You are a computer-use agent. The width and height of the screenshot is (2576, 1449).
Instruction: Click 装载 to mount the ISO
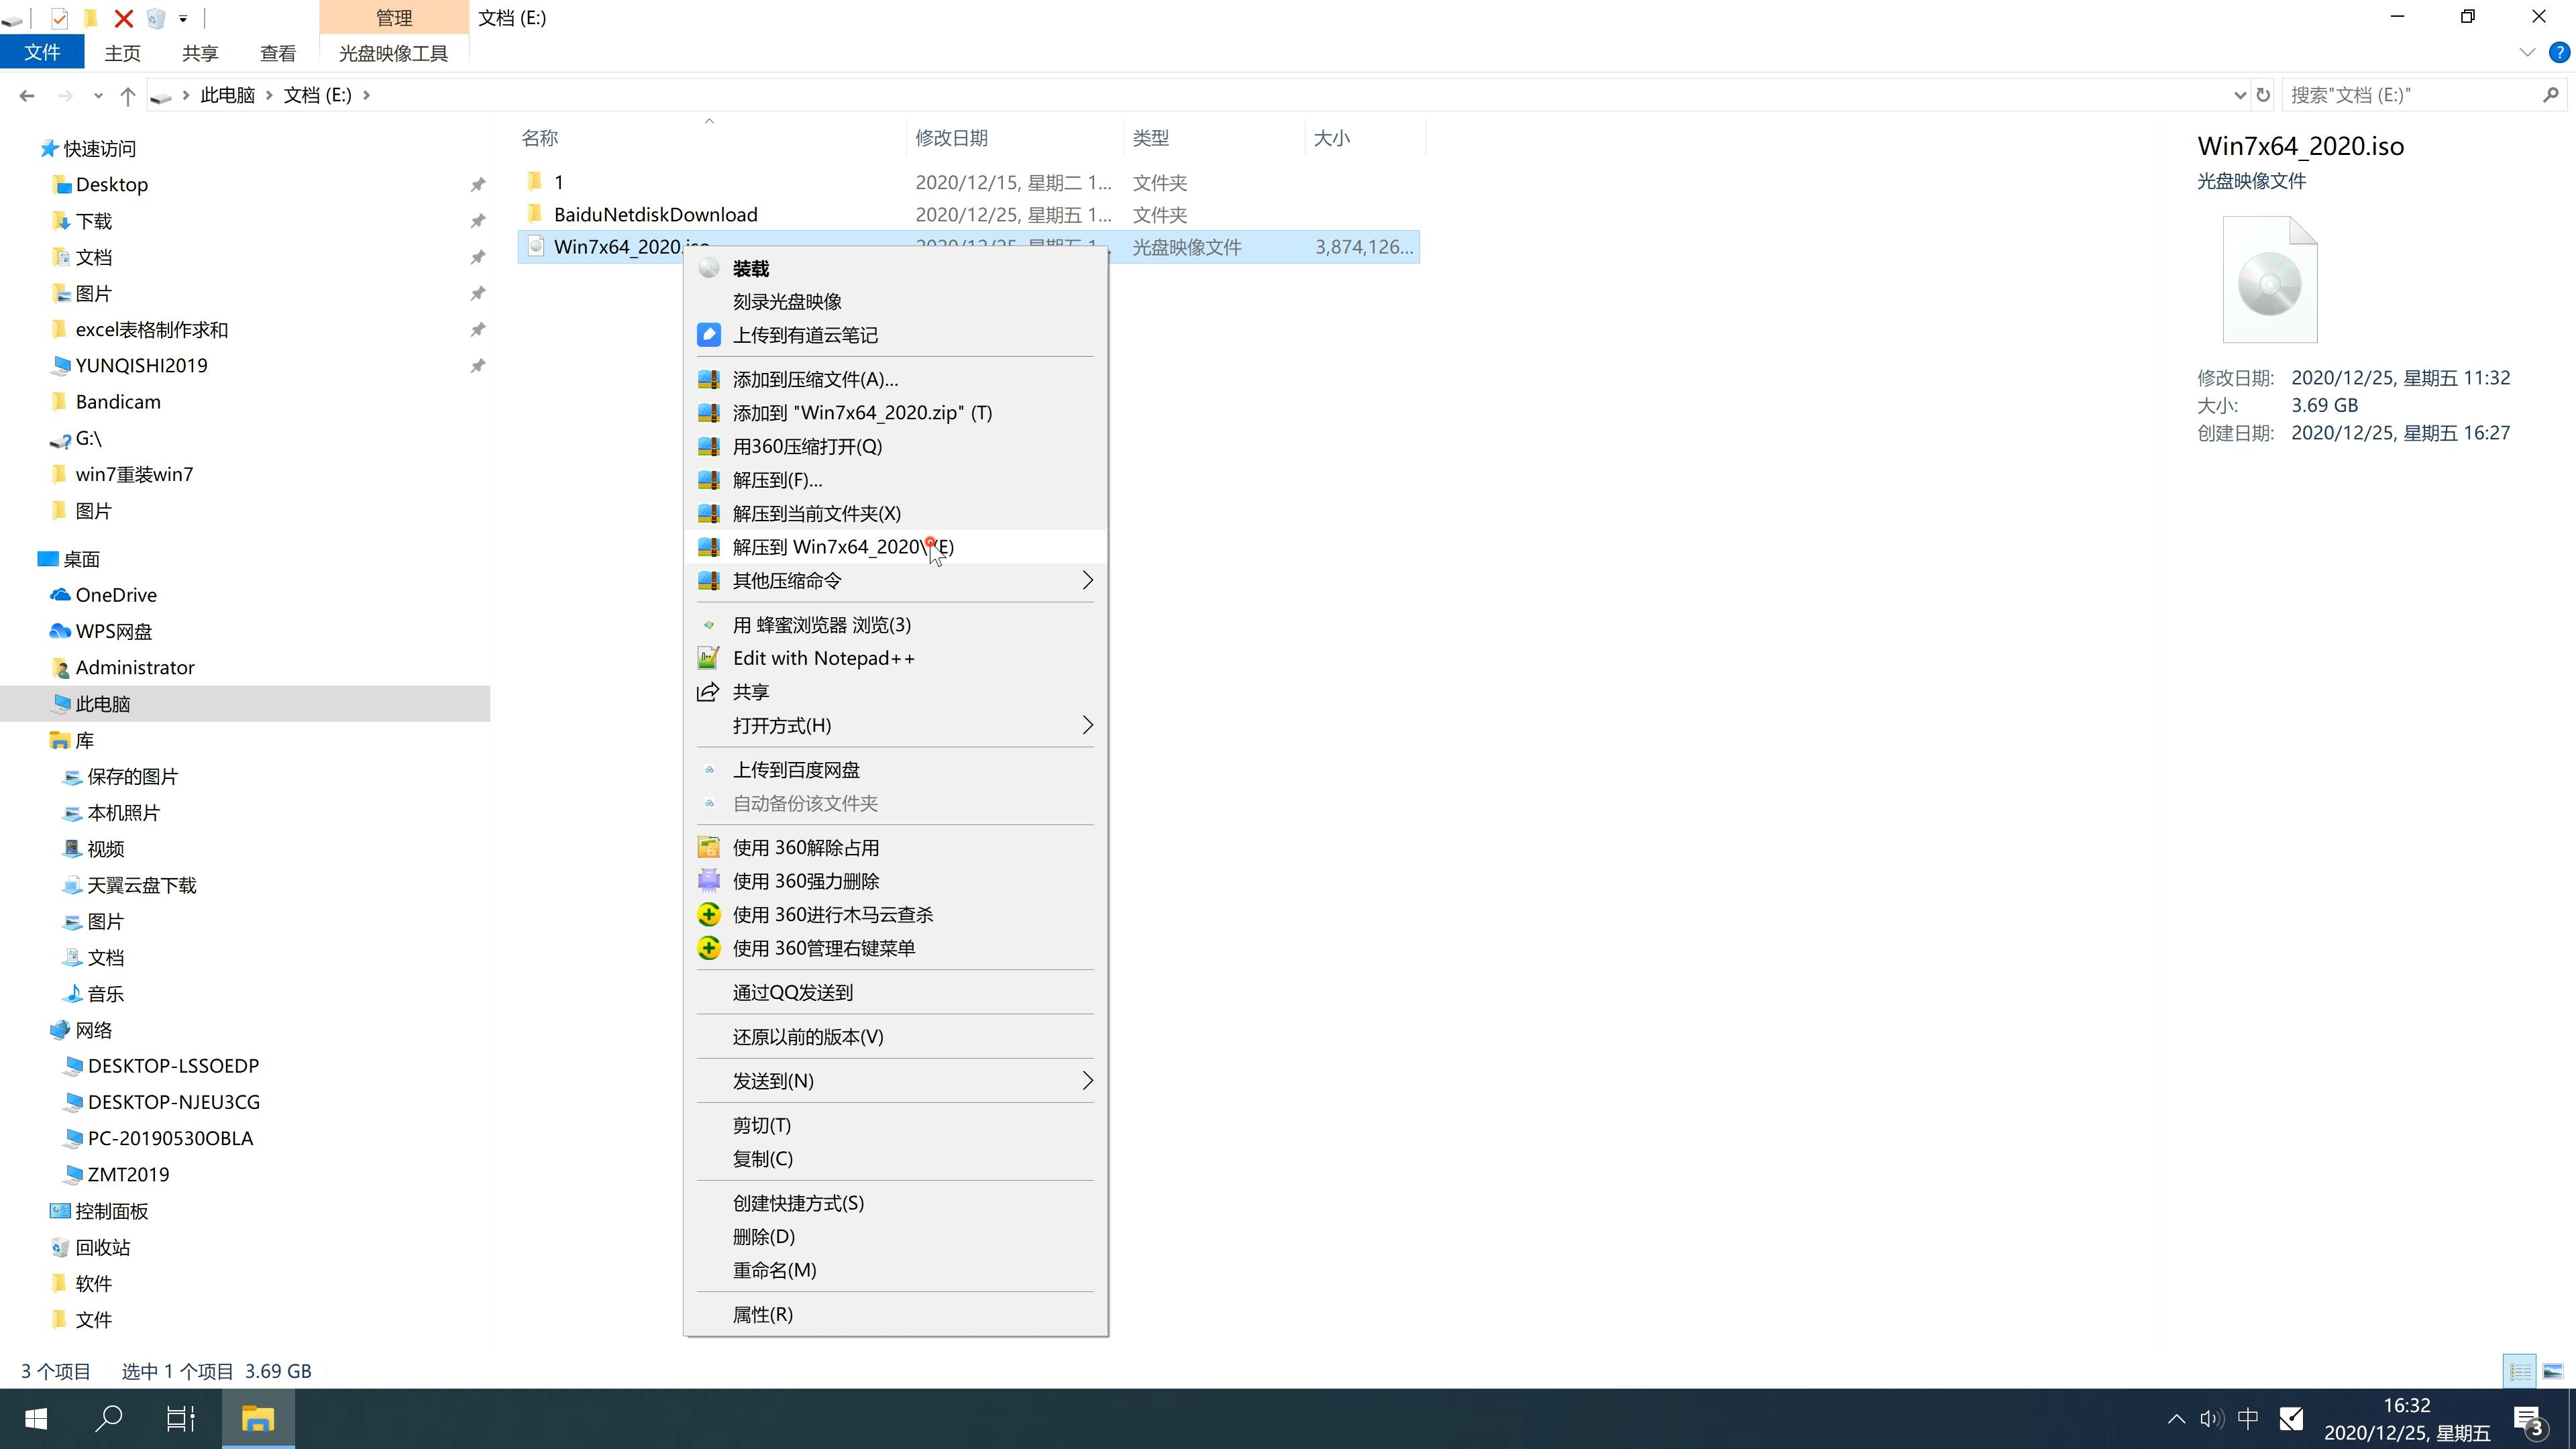(x=750, y=267)
